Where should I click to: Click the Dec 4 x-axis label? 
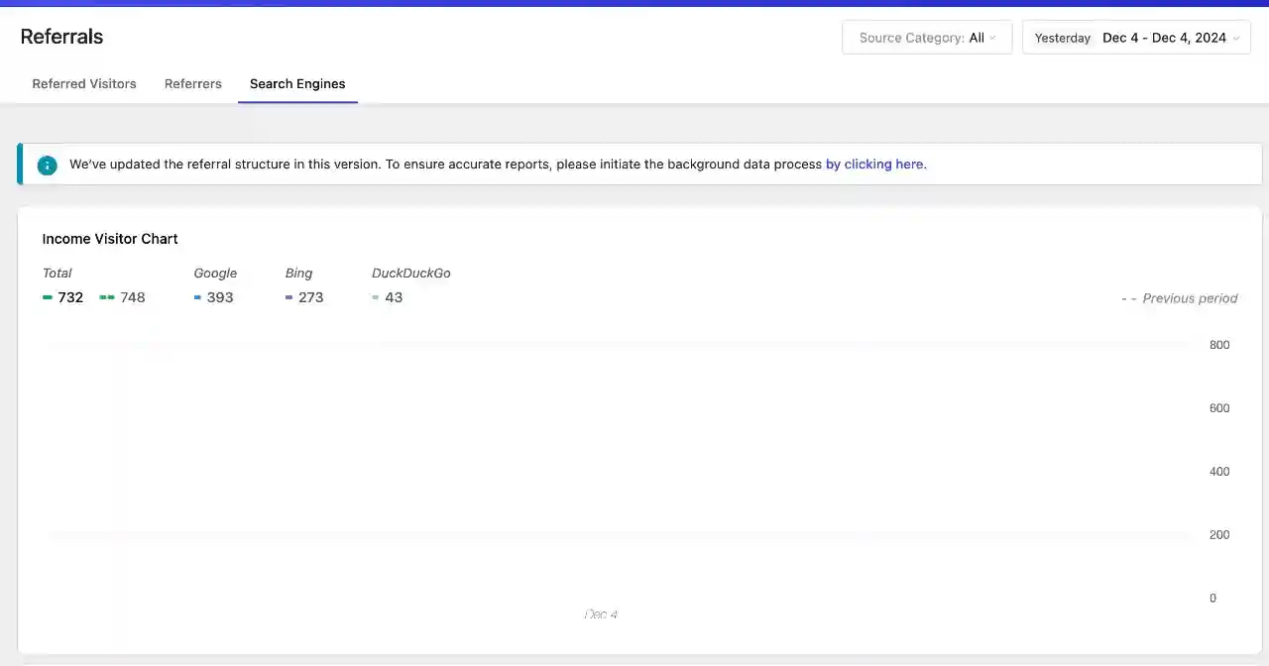pyautogui.click(x=601, y=614)
